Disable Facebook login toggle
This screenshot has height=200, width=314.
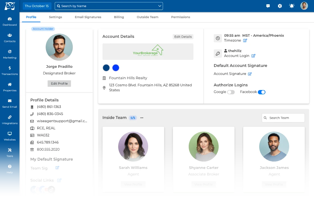point(261,92)
